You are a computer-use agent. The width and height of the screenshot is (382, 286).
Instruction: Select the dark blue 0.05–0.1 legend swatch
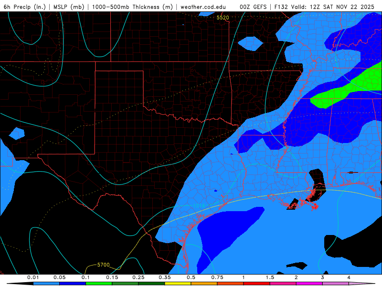(x=73, y=284)
